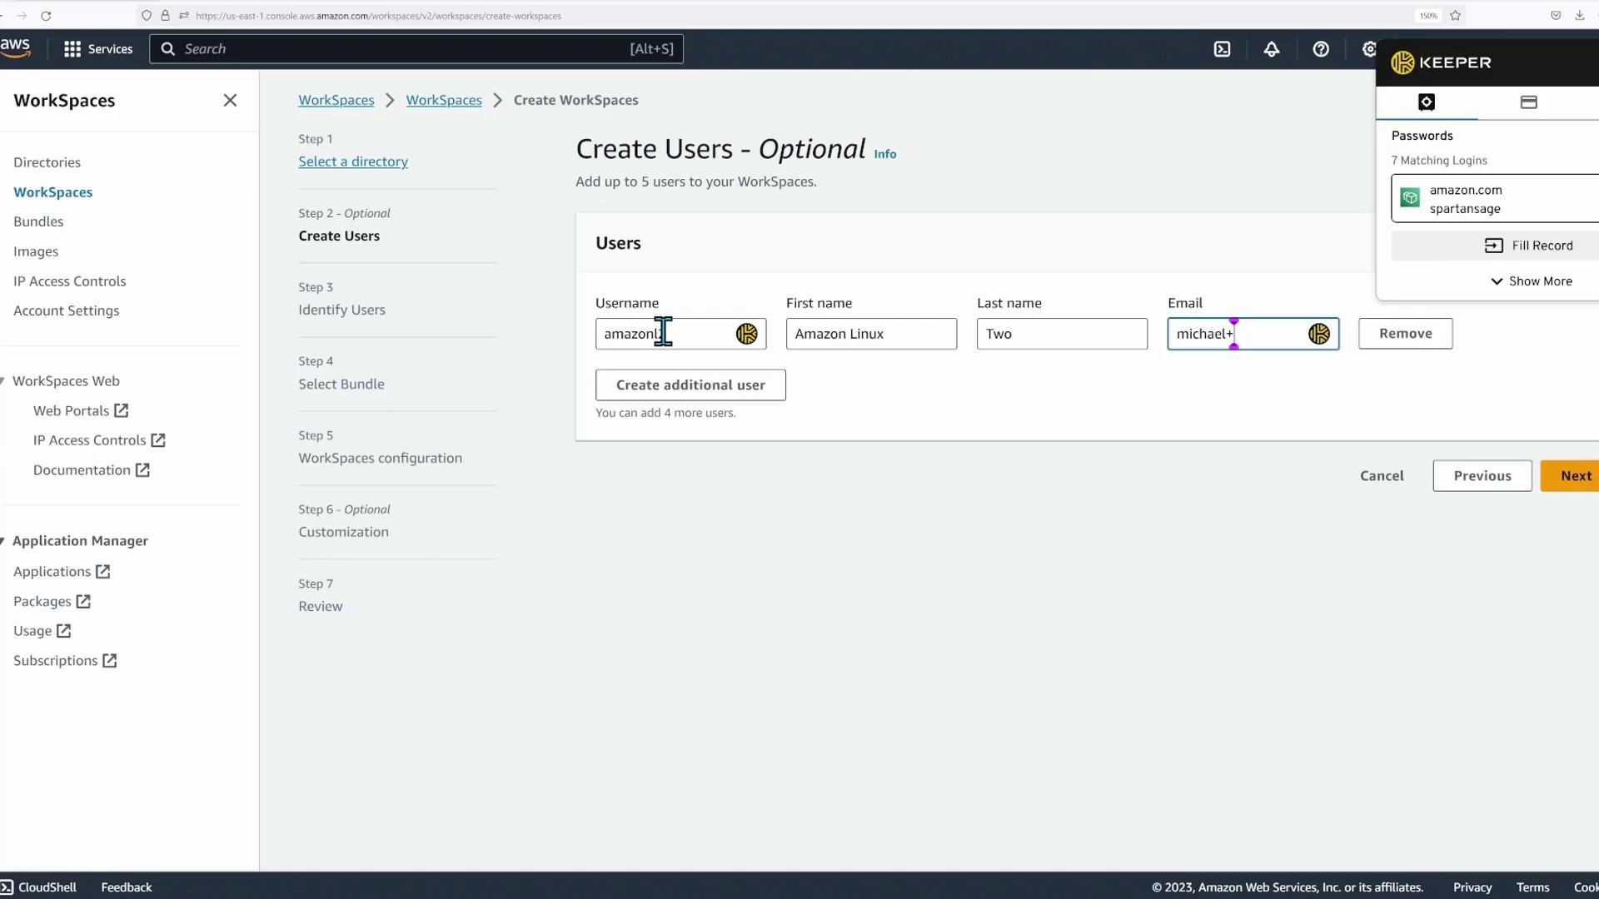Viewport: 1599px width, 899px height.
Task: Open Keeper payment cards tab
Action: point(1528,102)
